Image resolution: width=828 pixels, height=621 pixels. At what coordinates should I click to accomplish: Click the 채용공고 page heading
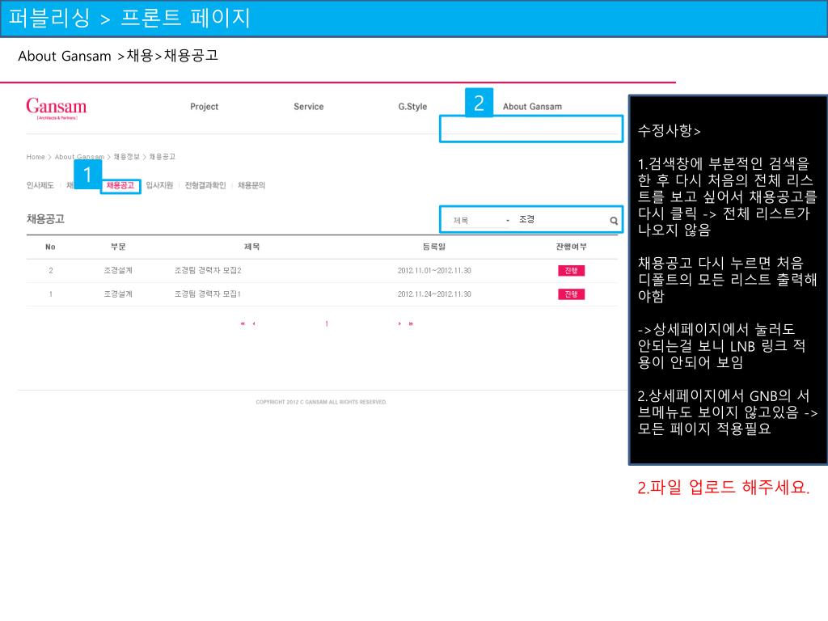(45, 218)
